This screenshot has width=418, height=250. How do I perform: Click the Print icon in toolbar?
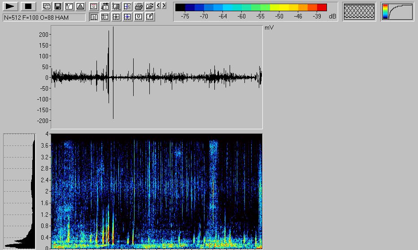coord(139,6)
